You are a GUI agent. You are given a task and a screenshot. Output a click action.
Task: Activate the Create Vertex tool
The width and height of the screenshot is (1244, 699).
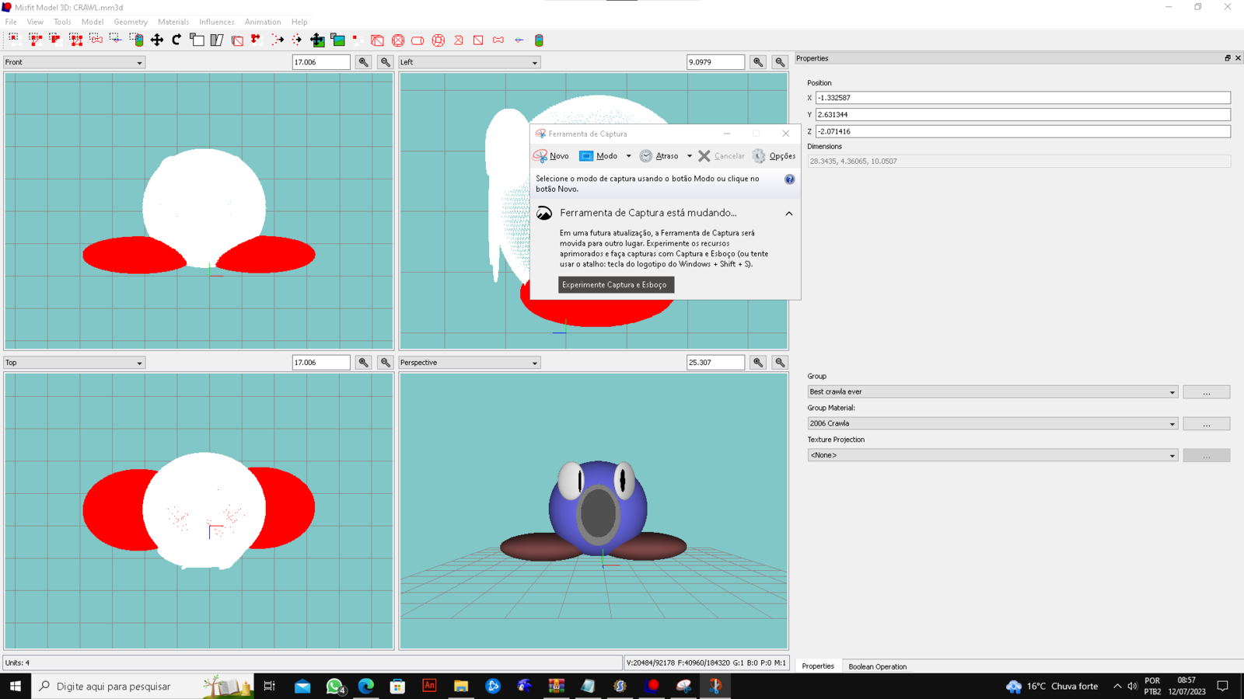pos(358,40)
